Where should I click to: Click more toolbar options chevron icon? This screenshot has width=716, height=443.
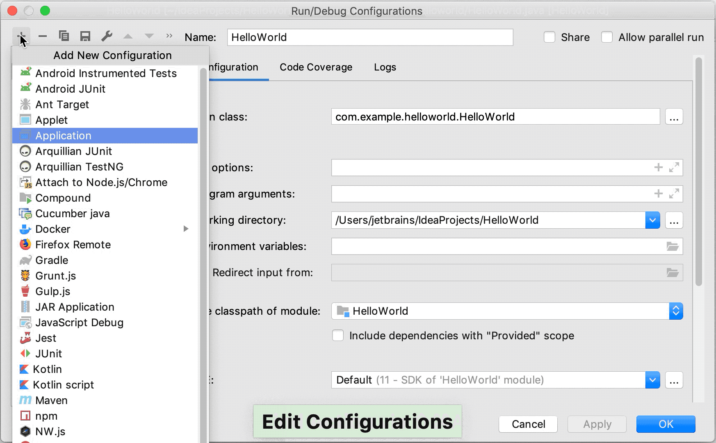(x=169, y=36)
